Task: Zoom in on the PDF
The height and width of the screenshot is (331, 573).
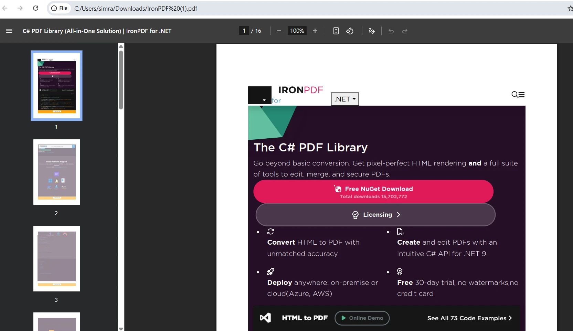Action: pyautogui.click(x=315, y=31)
